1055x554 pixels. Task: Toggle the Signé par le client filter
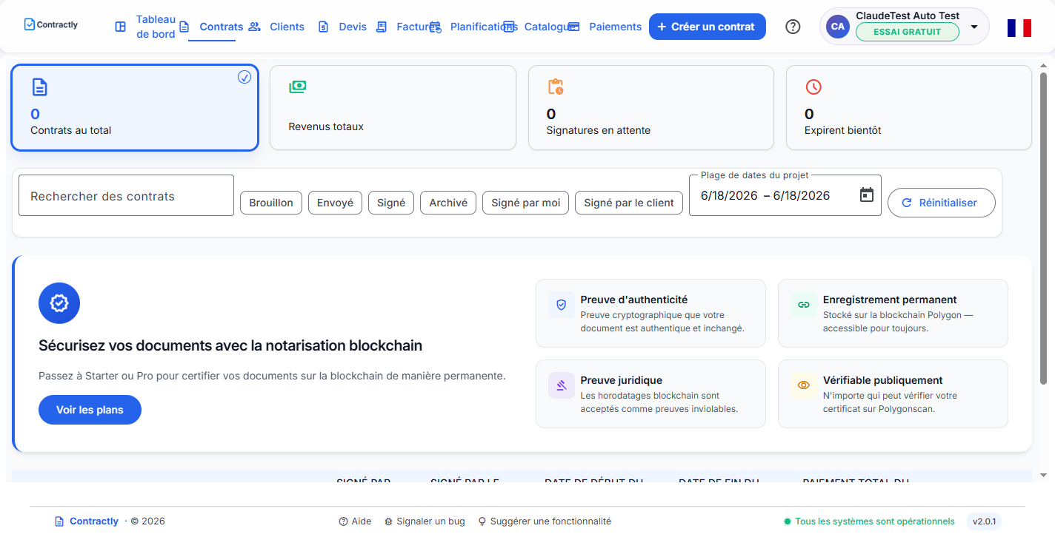click(x=629, y=203)
